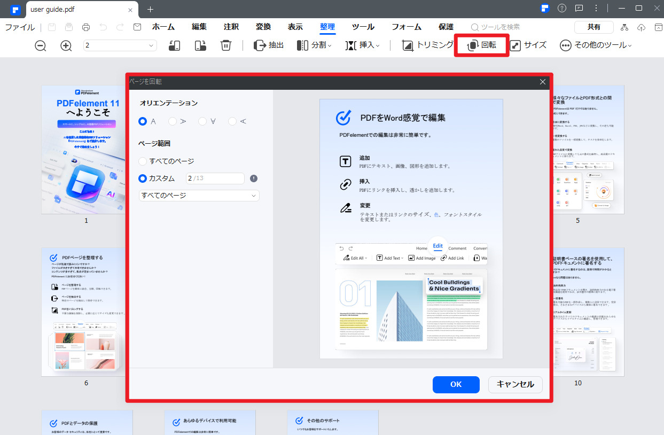Click the help question mark icon
The width and height of the screenshot is (664, 435).
coord(562,8)
